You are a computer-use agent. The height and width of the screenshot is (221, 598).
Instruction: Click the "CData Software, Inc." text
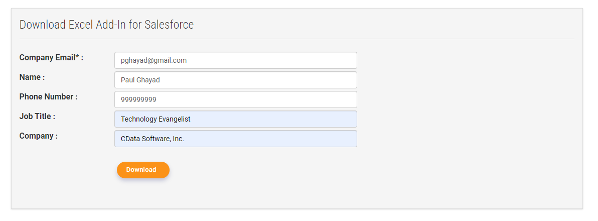tap(153, 139)
